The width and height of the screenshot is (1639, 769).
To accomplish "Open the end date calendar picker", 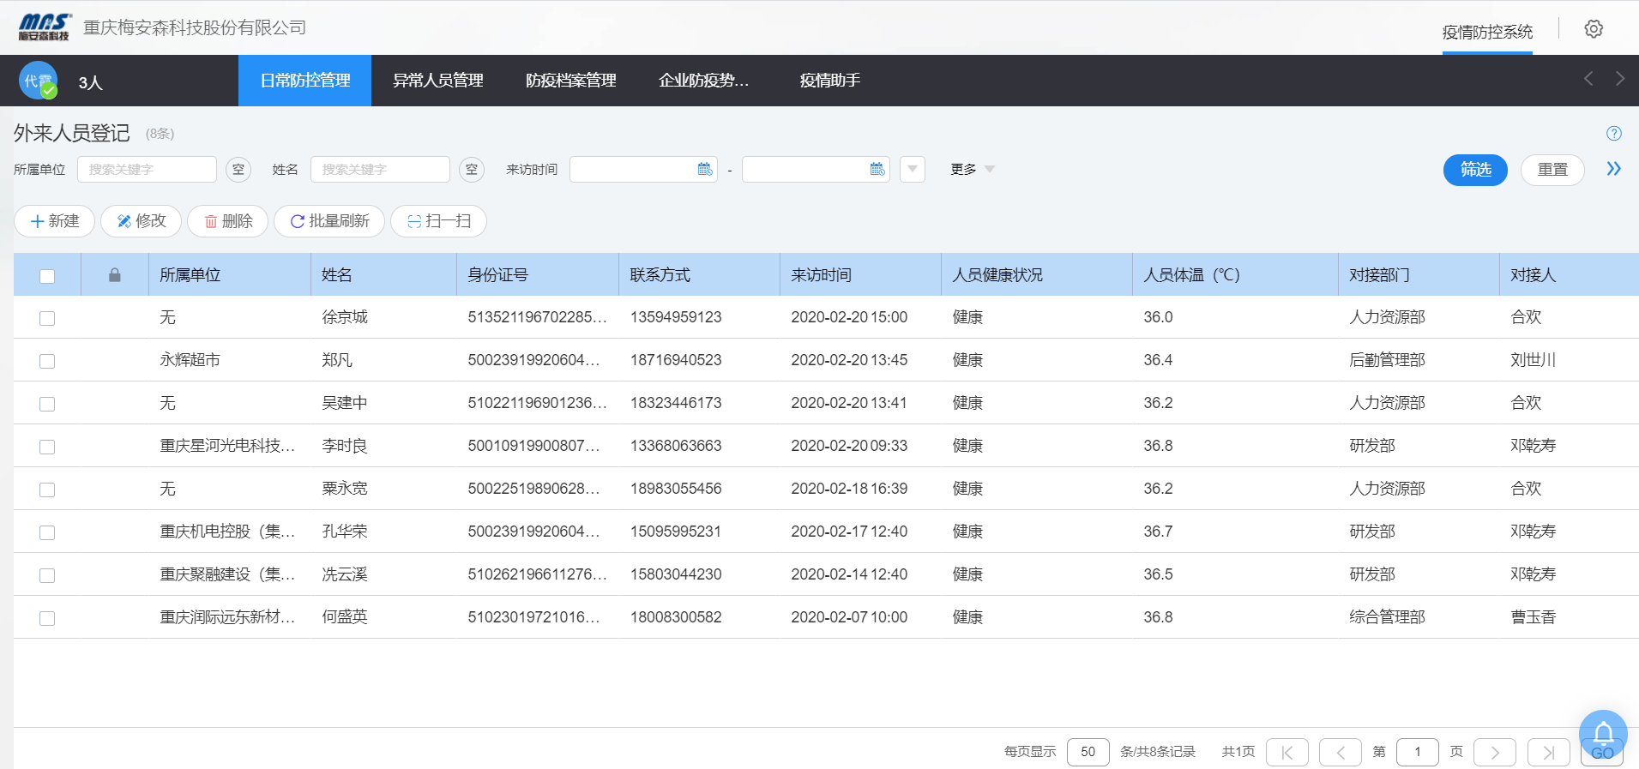I will click(x=877, y=170).
